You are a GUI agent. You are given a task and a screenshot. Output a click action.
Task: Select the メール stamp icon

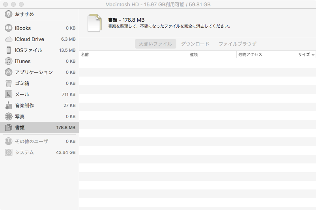[8, 94]
